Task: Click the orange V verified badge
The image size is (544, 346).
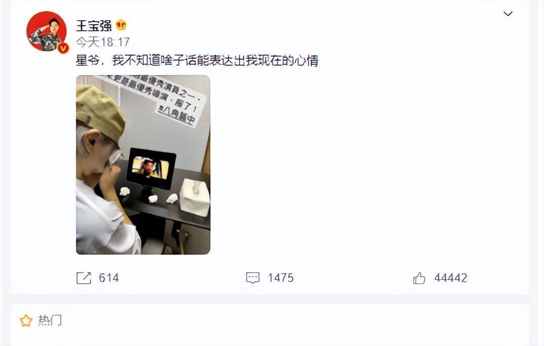Action: point(63,48)
